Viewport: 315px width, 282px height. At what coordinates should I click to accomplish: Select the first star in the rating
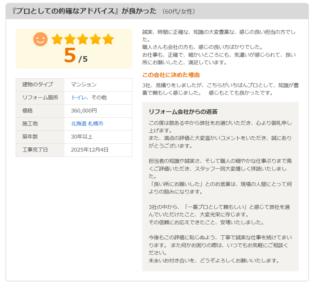57,39
